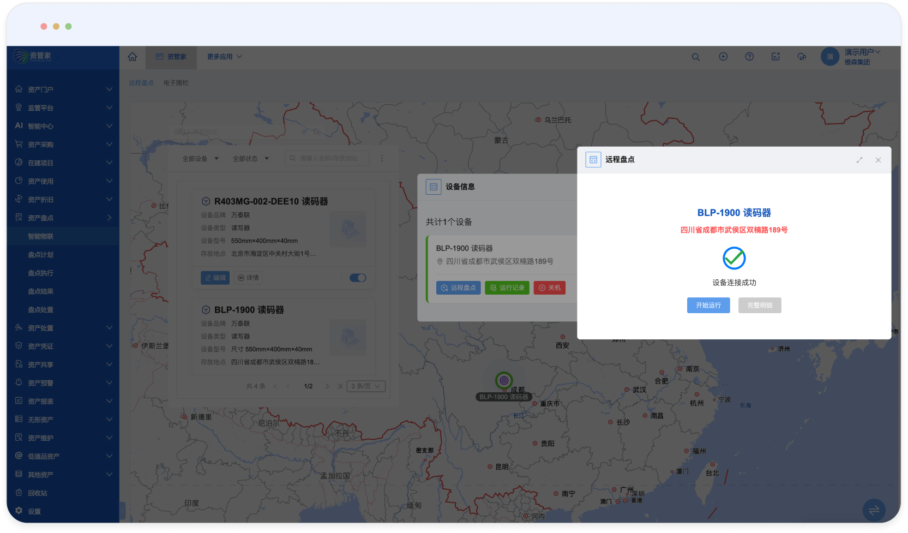Click the settings gear icon in sidebar
The width and height of the screenshot is (908, 533).
[x=19, y=511]
